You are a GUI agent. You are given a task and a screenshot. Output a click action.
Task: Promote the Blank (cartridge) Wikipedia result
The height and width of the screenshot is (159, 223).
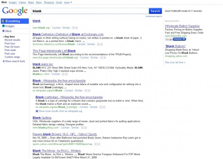click(x=101, y=107)
